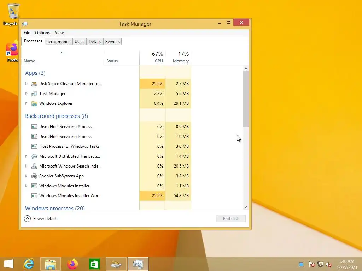Click the Microsoft Distributed Transaction icon
Image resolution: width=362 pixels, height=271 pixels.
[34, 156]
